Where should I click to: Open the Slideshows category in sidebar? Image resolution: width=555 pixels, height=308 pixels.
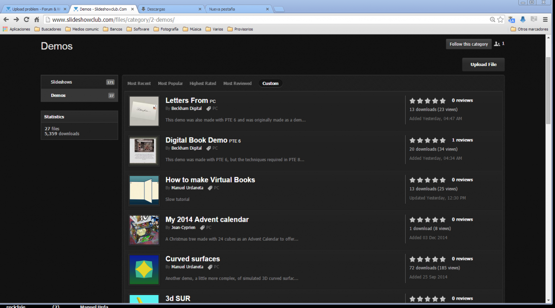coord(62,82)
